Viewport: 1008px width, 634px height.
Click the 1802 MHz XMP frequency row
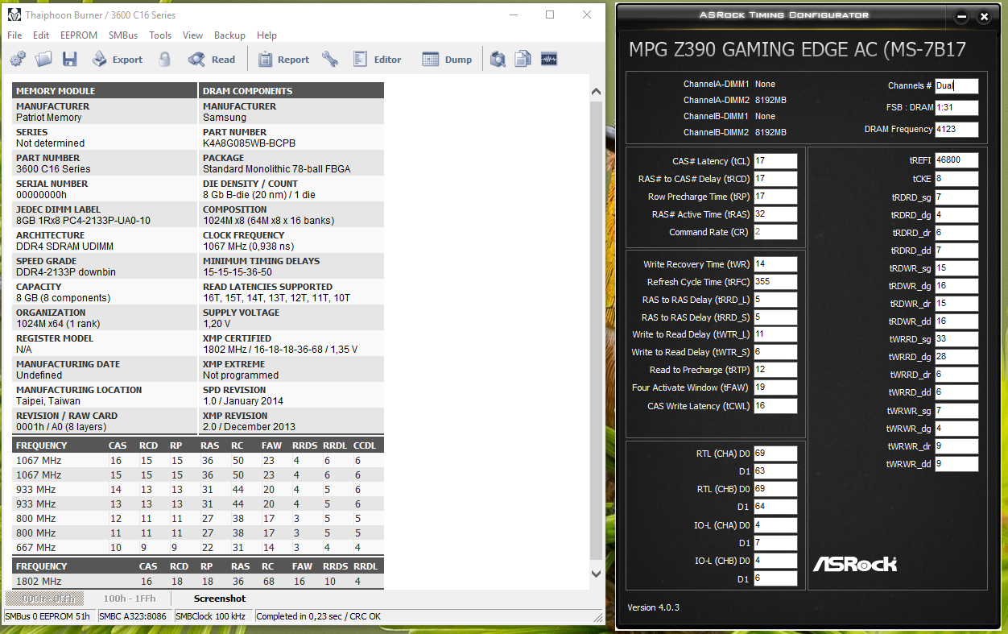click(x=197, y=582)
